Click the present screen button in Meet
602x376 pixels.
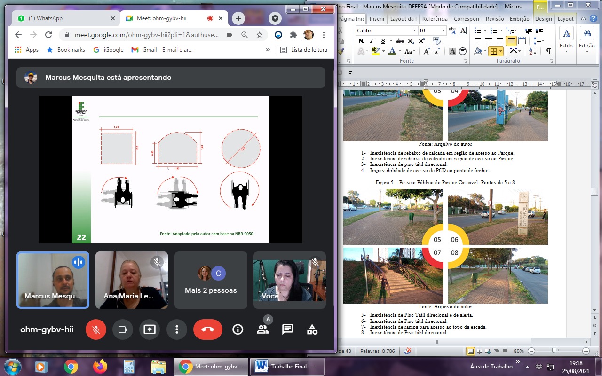[x=150, y=329]
